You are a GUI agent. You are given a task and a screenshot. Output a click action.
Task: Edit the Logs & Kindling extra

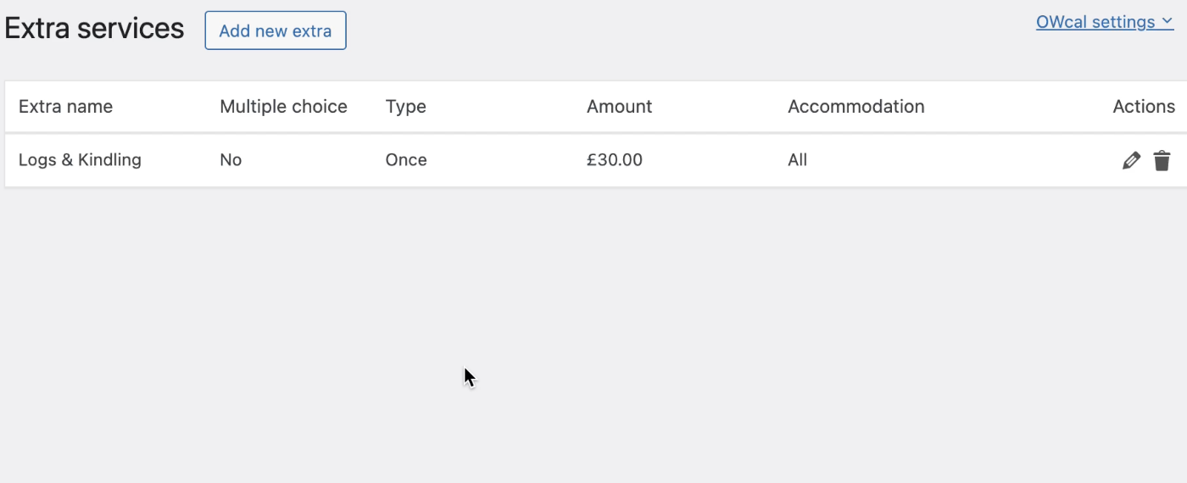1131,160
